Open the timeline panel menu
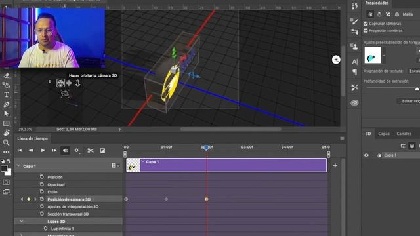 pyautogui.click(x=342, y=138)
